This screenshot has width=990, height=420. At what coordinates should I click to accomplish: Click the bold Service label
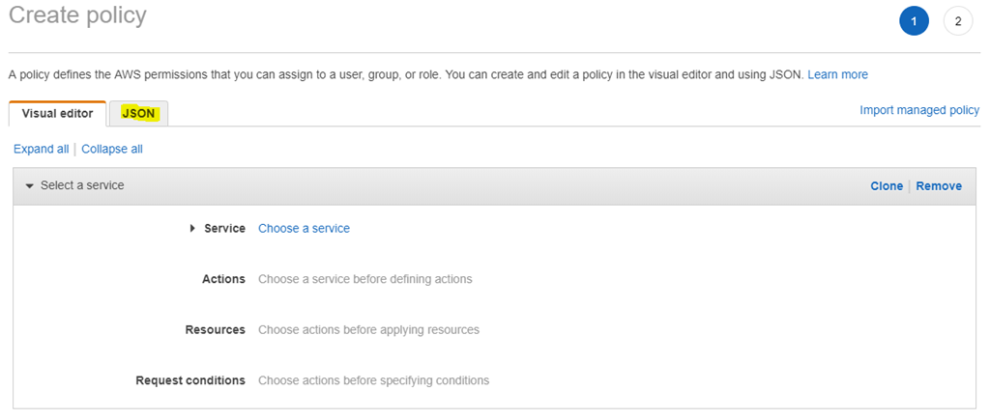click(x=224, y=228)
